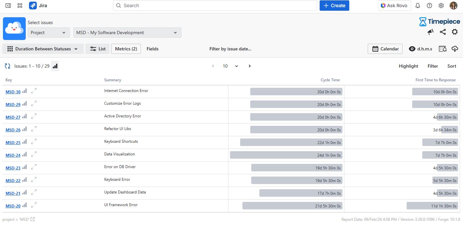This screenshot has height=225, width=463.
Task: Click the Timepiece share icon
Action: pos(442,32)
